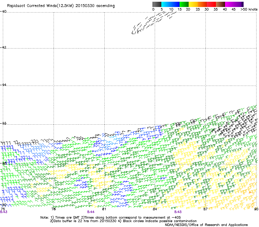259x227 pixels.
Task: Click latitude axis label -42
Action: click(x=3, y=47)
